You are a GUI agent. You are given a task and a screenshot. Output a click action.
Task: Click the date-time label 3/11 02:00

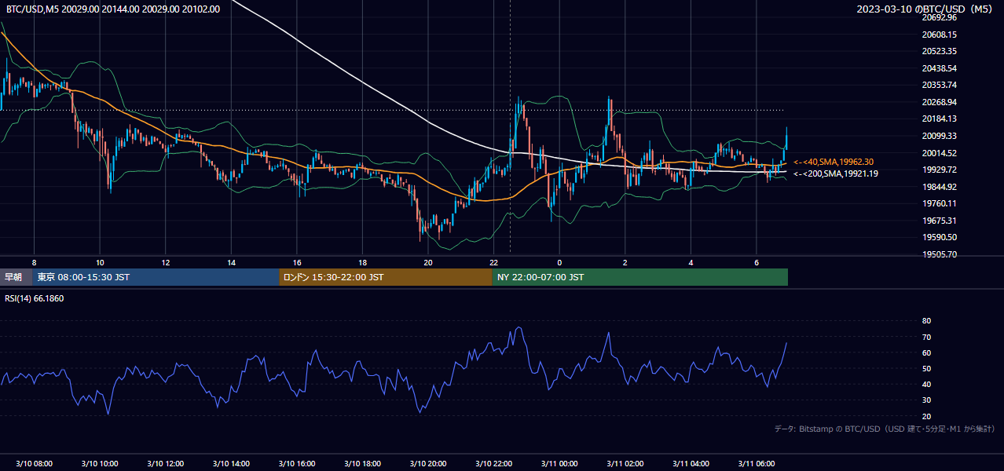[x=625, y=464]
